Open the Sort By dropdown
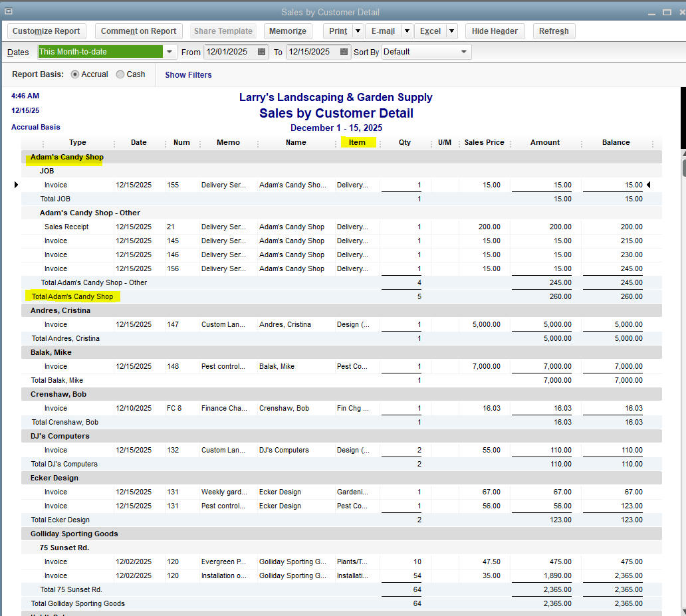The height and width of the screenshot is (616, 686). (x=464, y=52)
